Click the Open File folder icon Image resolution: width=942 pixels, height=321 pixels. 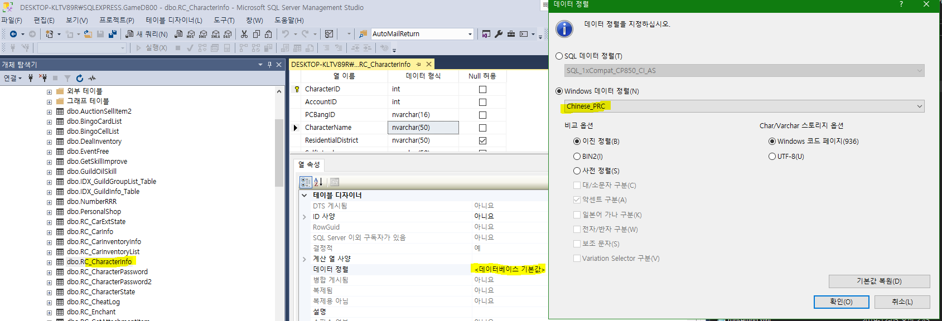point(88,34)
